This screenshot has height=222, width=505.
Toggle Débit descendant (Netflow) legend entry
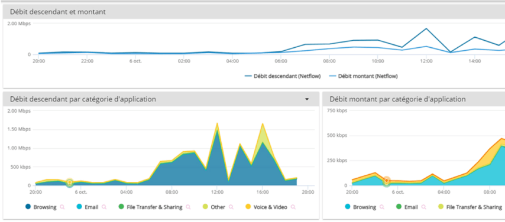coord(283,76)
